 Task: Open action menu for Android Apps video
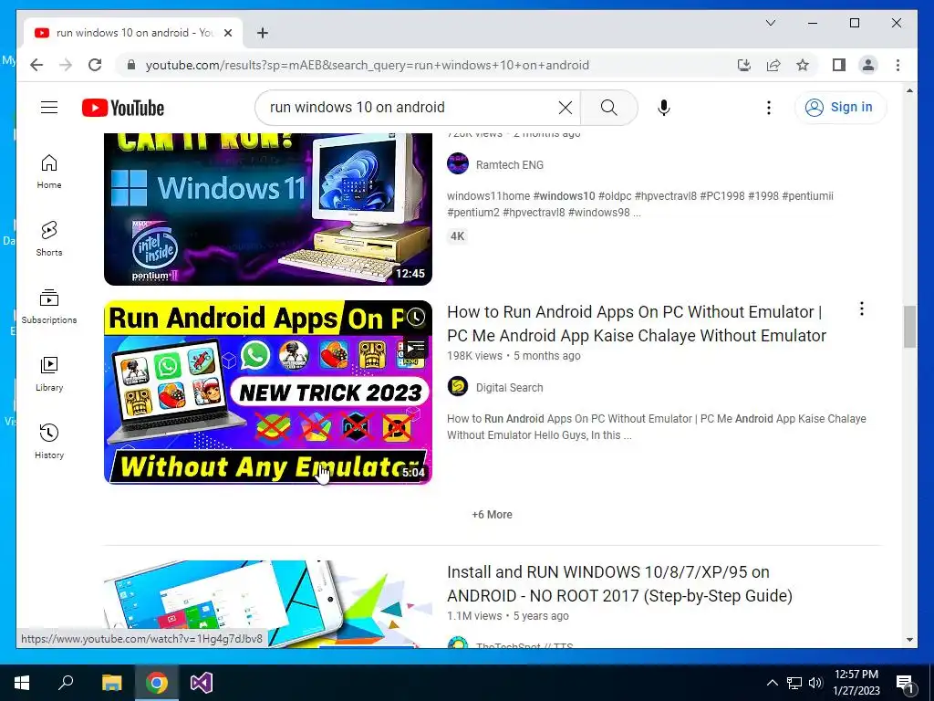[861, 309]
